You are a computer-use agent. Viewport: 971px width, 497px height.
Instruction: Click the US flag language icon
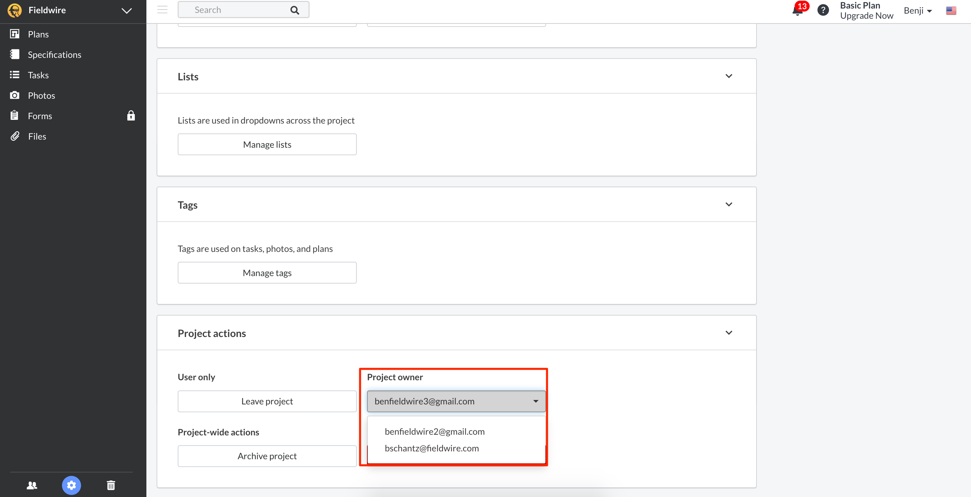(x=951, y=10)
